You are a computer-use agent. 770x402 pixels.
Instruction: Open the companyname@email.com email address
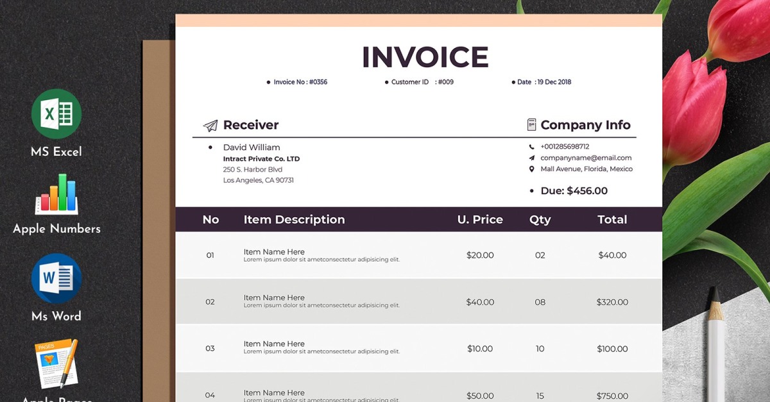[x=586, y=158]
